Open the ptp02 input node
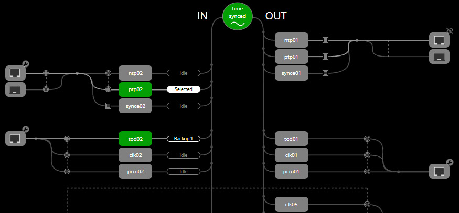Viewport: 459px width, 213px height. [135, 89]
